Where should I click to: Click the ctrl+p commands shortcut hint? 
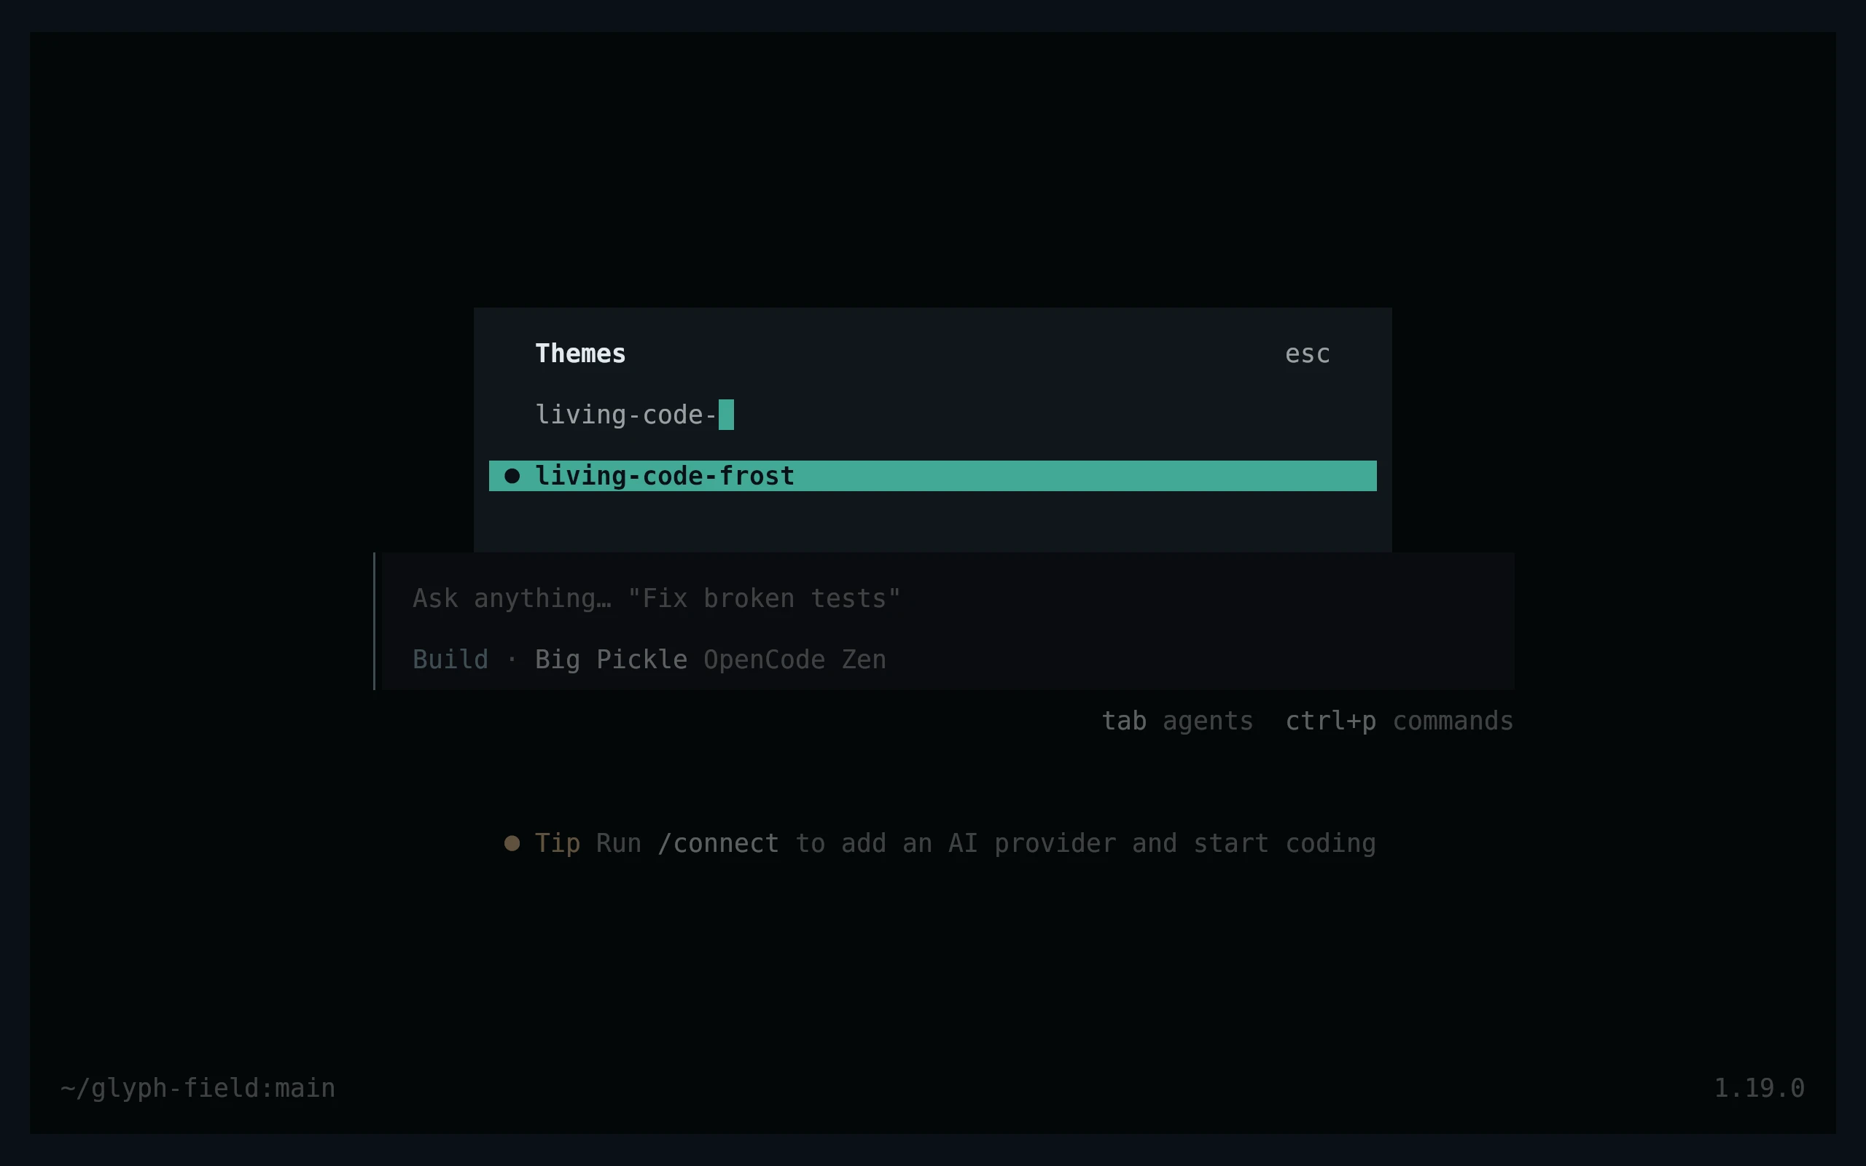(1399, 721)
